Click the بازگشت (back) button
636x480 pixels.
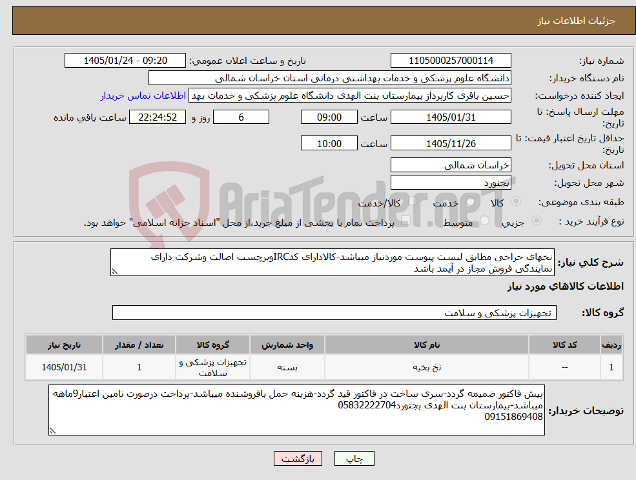(x=298, y=459)
